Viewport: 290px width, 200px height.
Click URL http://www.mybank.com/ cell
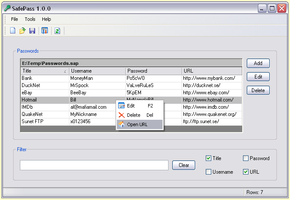pos(212,78)
